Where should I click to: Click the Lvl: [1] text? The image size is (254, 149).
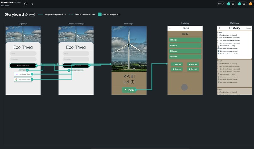coord(129,82)
